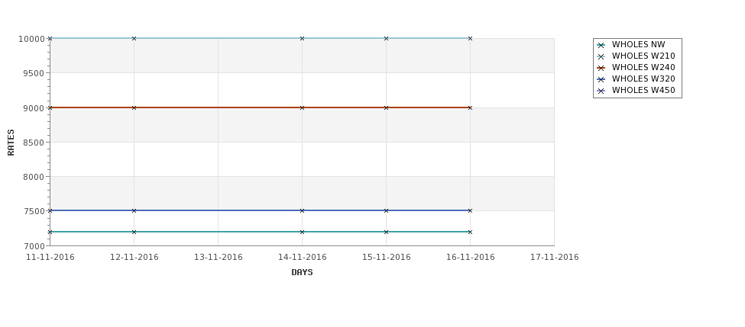This screenshot has height=327, width=745.
Task: Click the WHOLES W450 legend label
Action: (x=643, y=90)
